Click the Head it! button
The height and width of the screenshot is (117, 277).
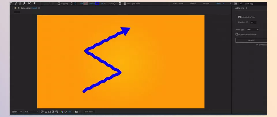[x=251, y=40]
